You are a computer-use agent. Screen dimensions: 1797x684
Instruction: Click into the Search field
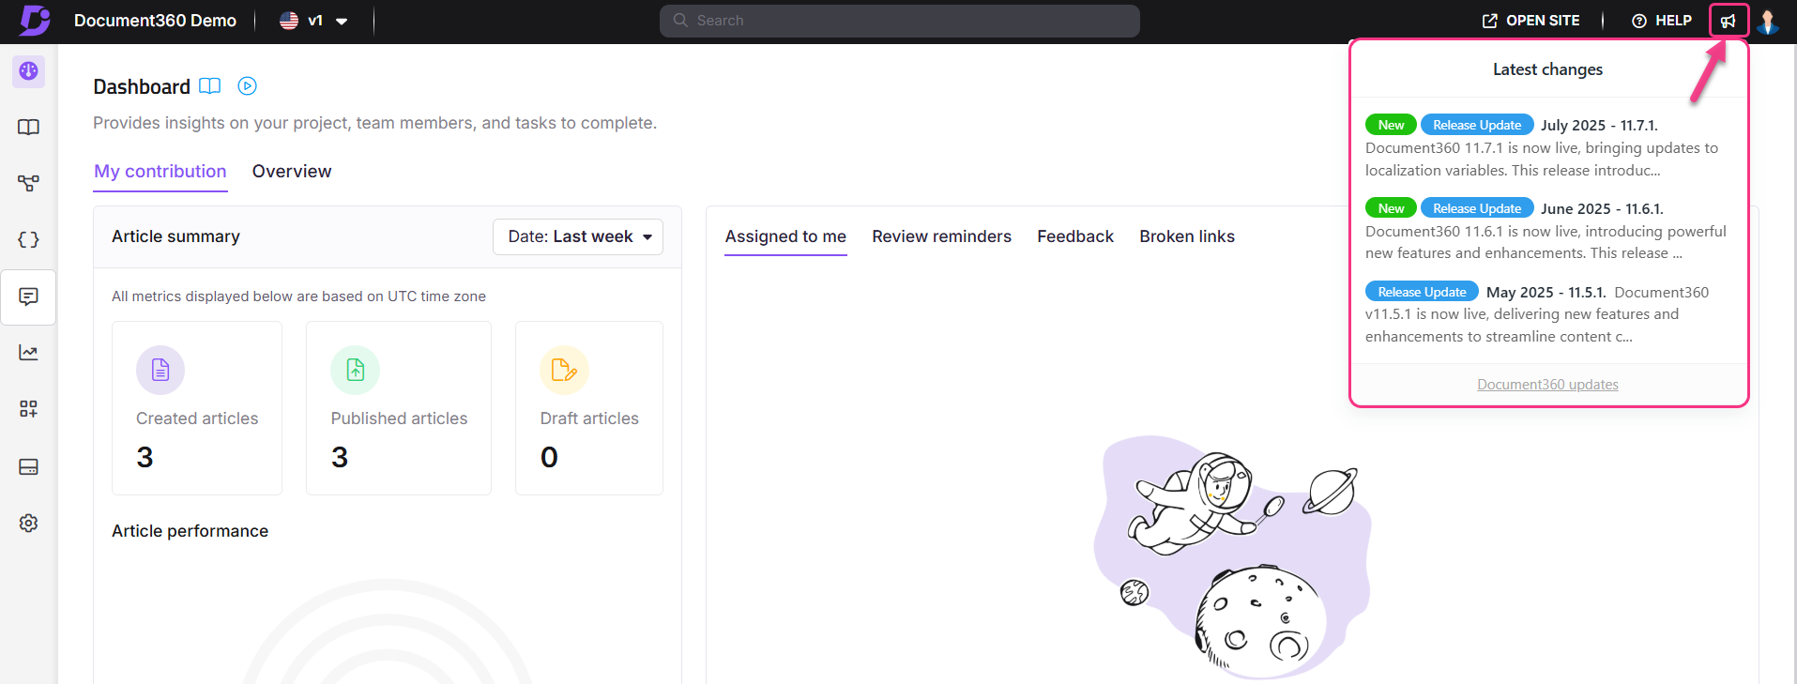tap(899, 21)
